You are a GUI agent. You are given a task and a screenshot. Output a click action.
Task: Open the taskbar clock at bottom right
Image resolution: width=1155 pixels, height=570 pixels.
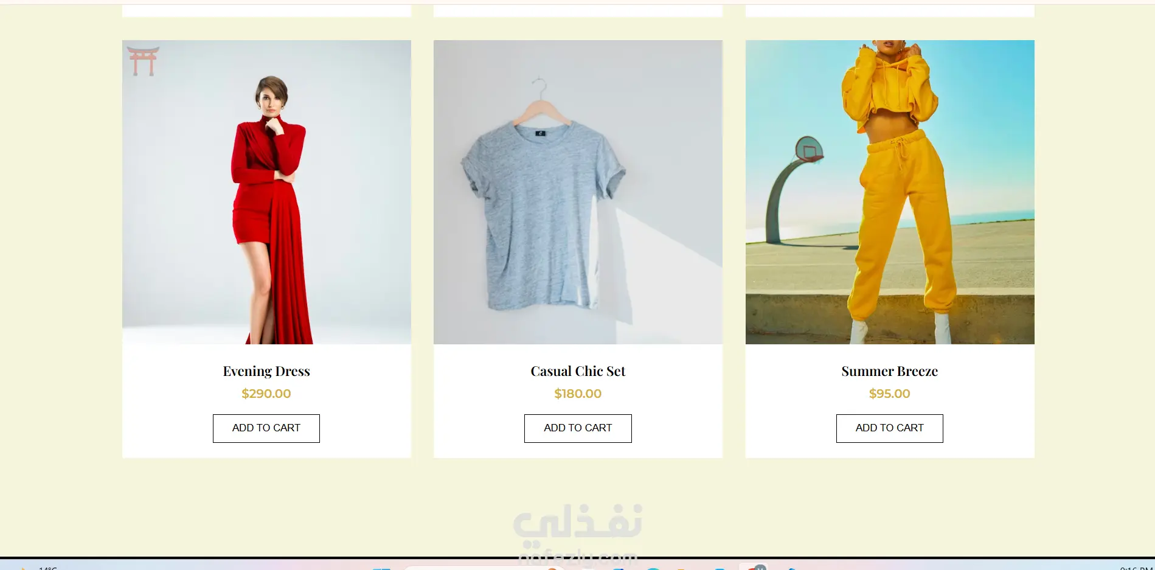pyautogui.click(x=1136, y=567)
